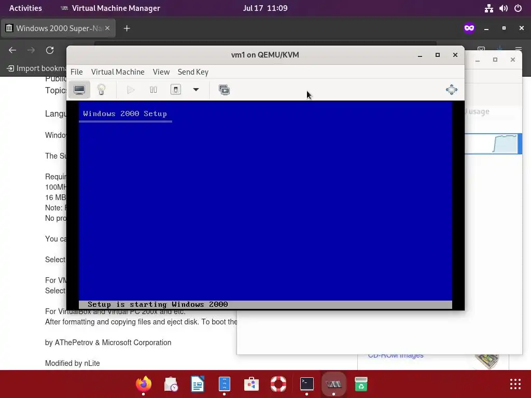The width and height of the screenshot is (531, 398).
Task: Click the private browsing mask icon
Action: (x=469, y=28)
